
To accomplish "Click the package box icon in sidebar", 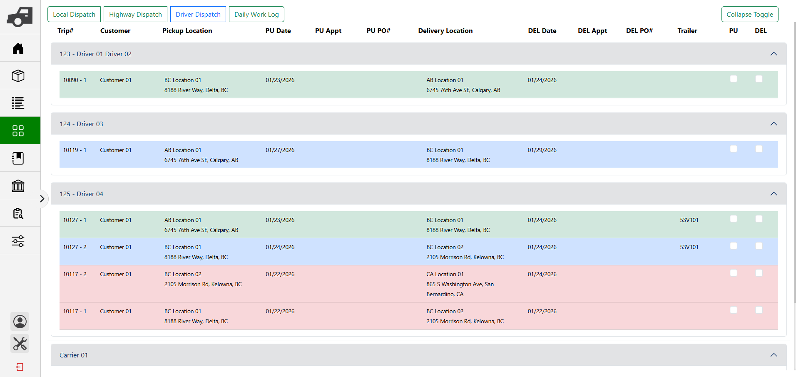I will pos(18,76).
